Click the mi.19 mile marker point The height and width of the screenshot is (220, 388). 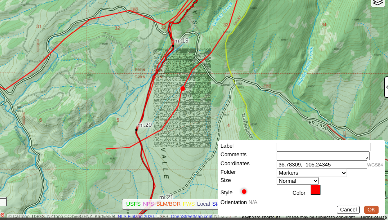pos(173,46)
